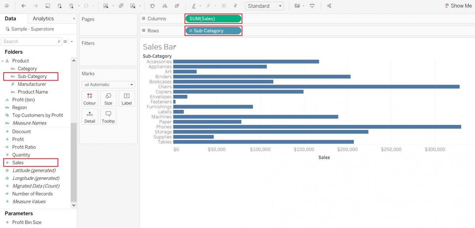This screenshot has height=228, width=475.
Task: Click the view as list grid icon
Action: (x=65, y=41)
